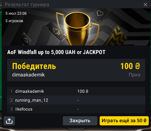Viewport: 151px width, 131px height.
Task: Click the 3 игроков player count label
Action: 14,21
